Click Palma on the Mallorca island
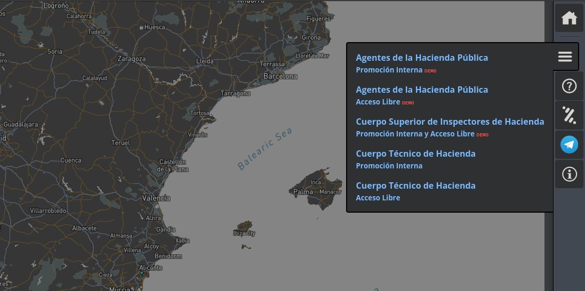 (303, 192)
